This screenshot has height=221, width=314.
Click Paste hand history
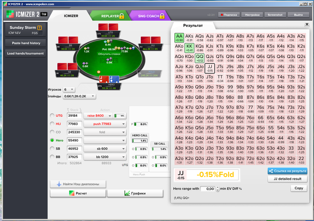[x=26, y=43]
